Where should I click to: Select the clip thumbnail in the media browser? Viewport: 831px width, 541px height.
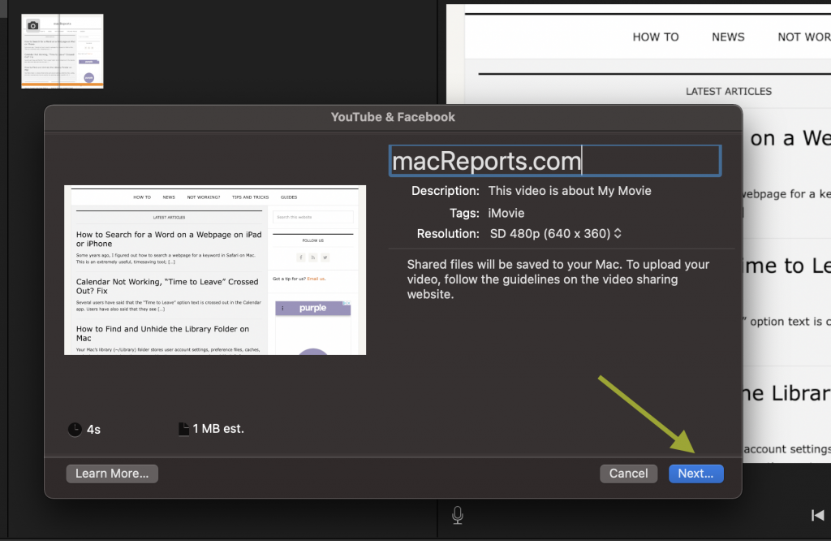pos(62,51)
